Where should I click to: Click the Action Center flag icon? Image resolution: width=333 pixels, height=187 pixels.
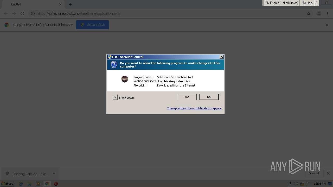pyautogui.click(x=308, y=184)
